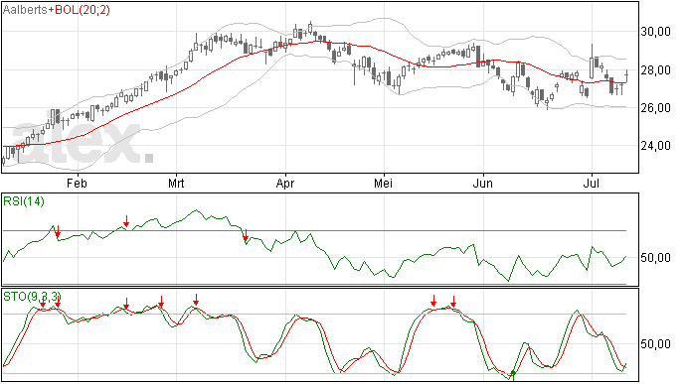Click the 26,00 price axis value
This screenshot has height=384, width=686.
point(655,108)
